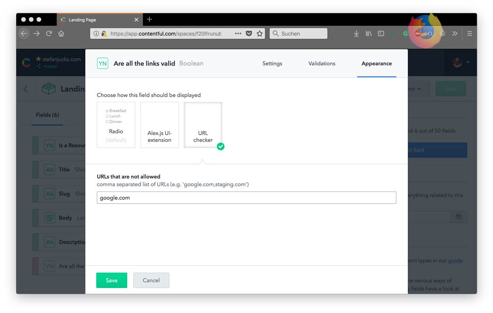Switch to the Fields (6) tab
This screenshot has width=493, height=313.
tap(47, 115)
